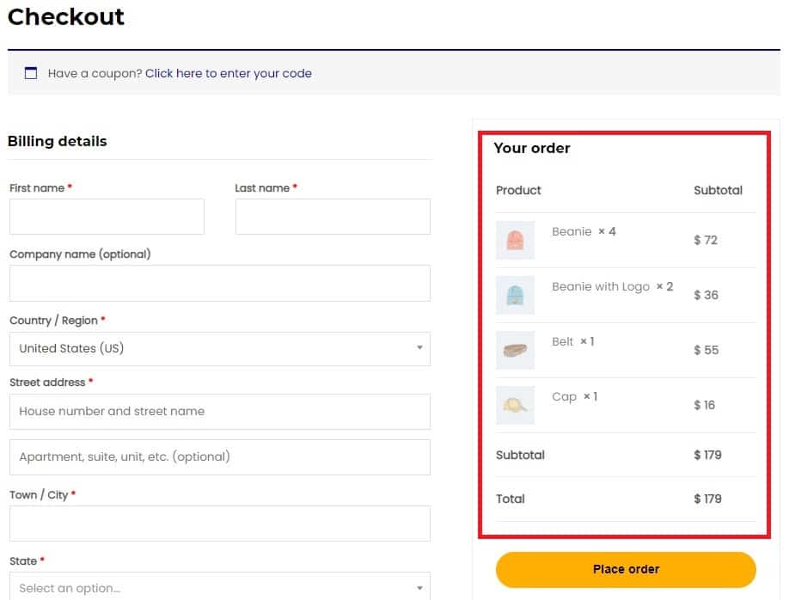Open the Country / Region dropdown arrow

419,348
